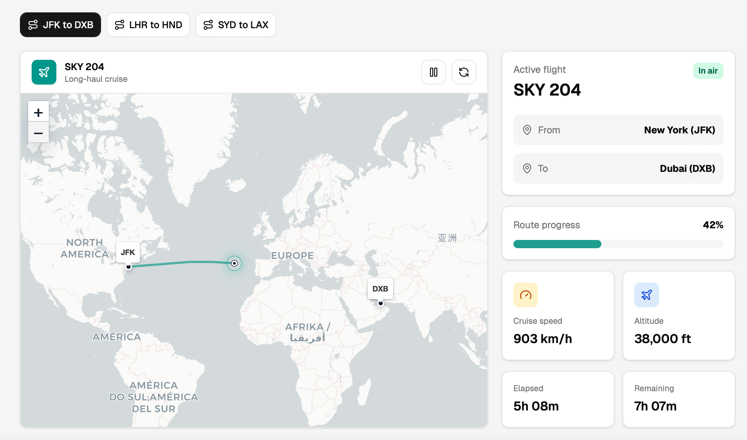Switch to the LHR to HND route
The image size is (747, 440).
[x=148, y=25]
